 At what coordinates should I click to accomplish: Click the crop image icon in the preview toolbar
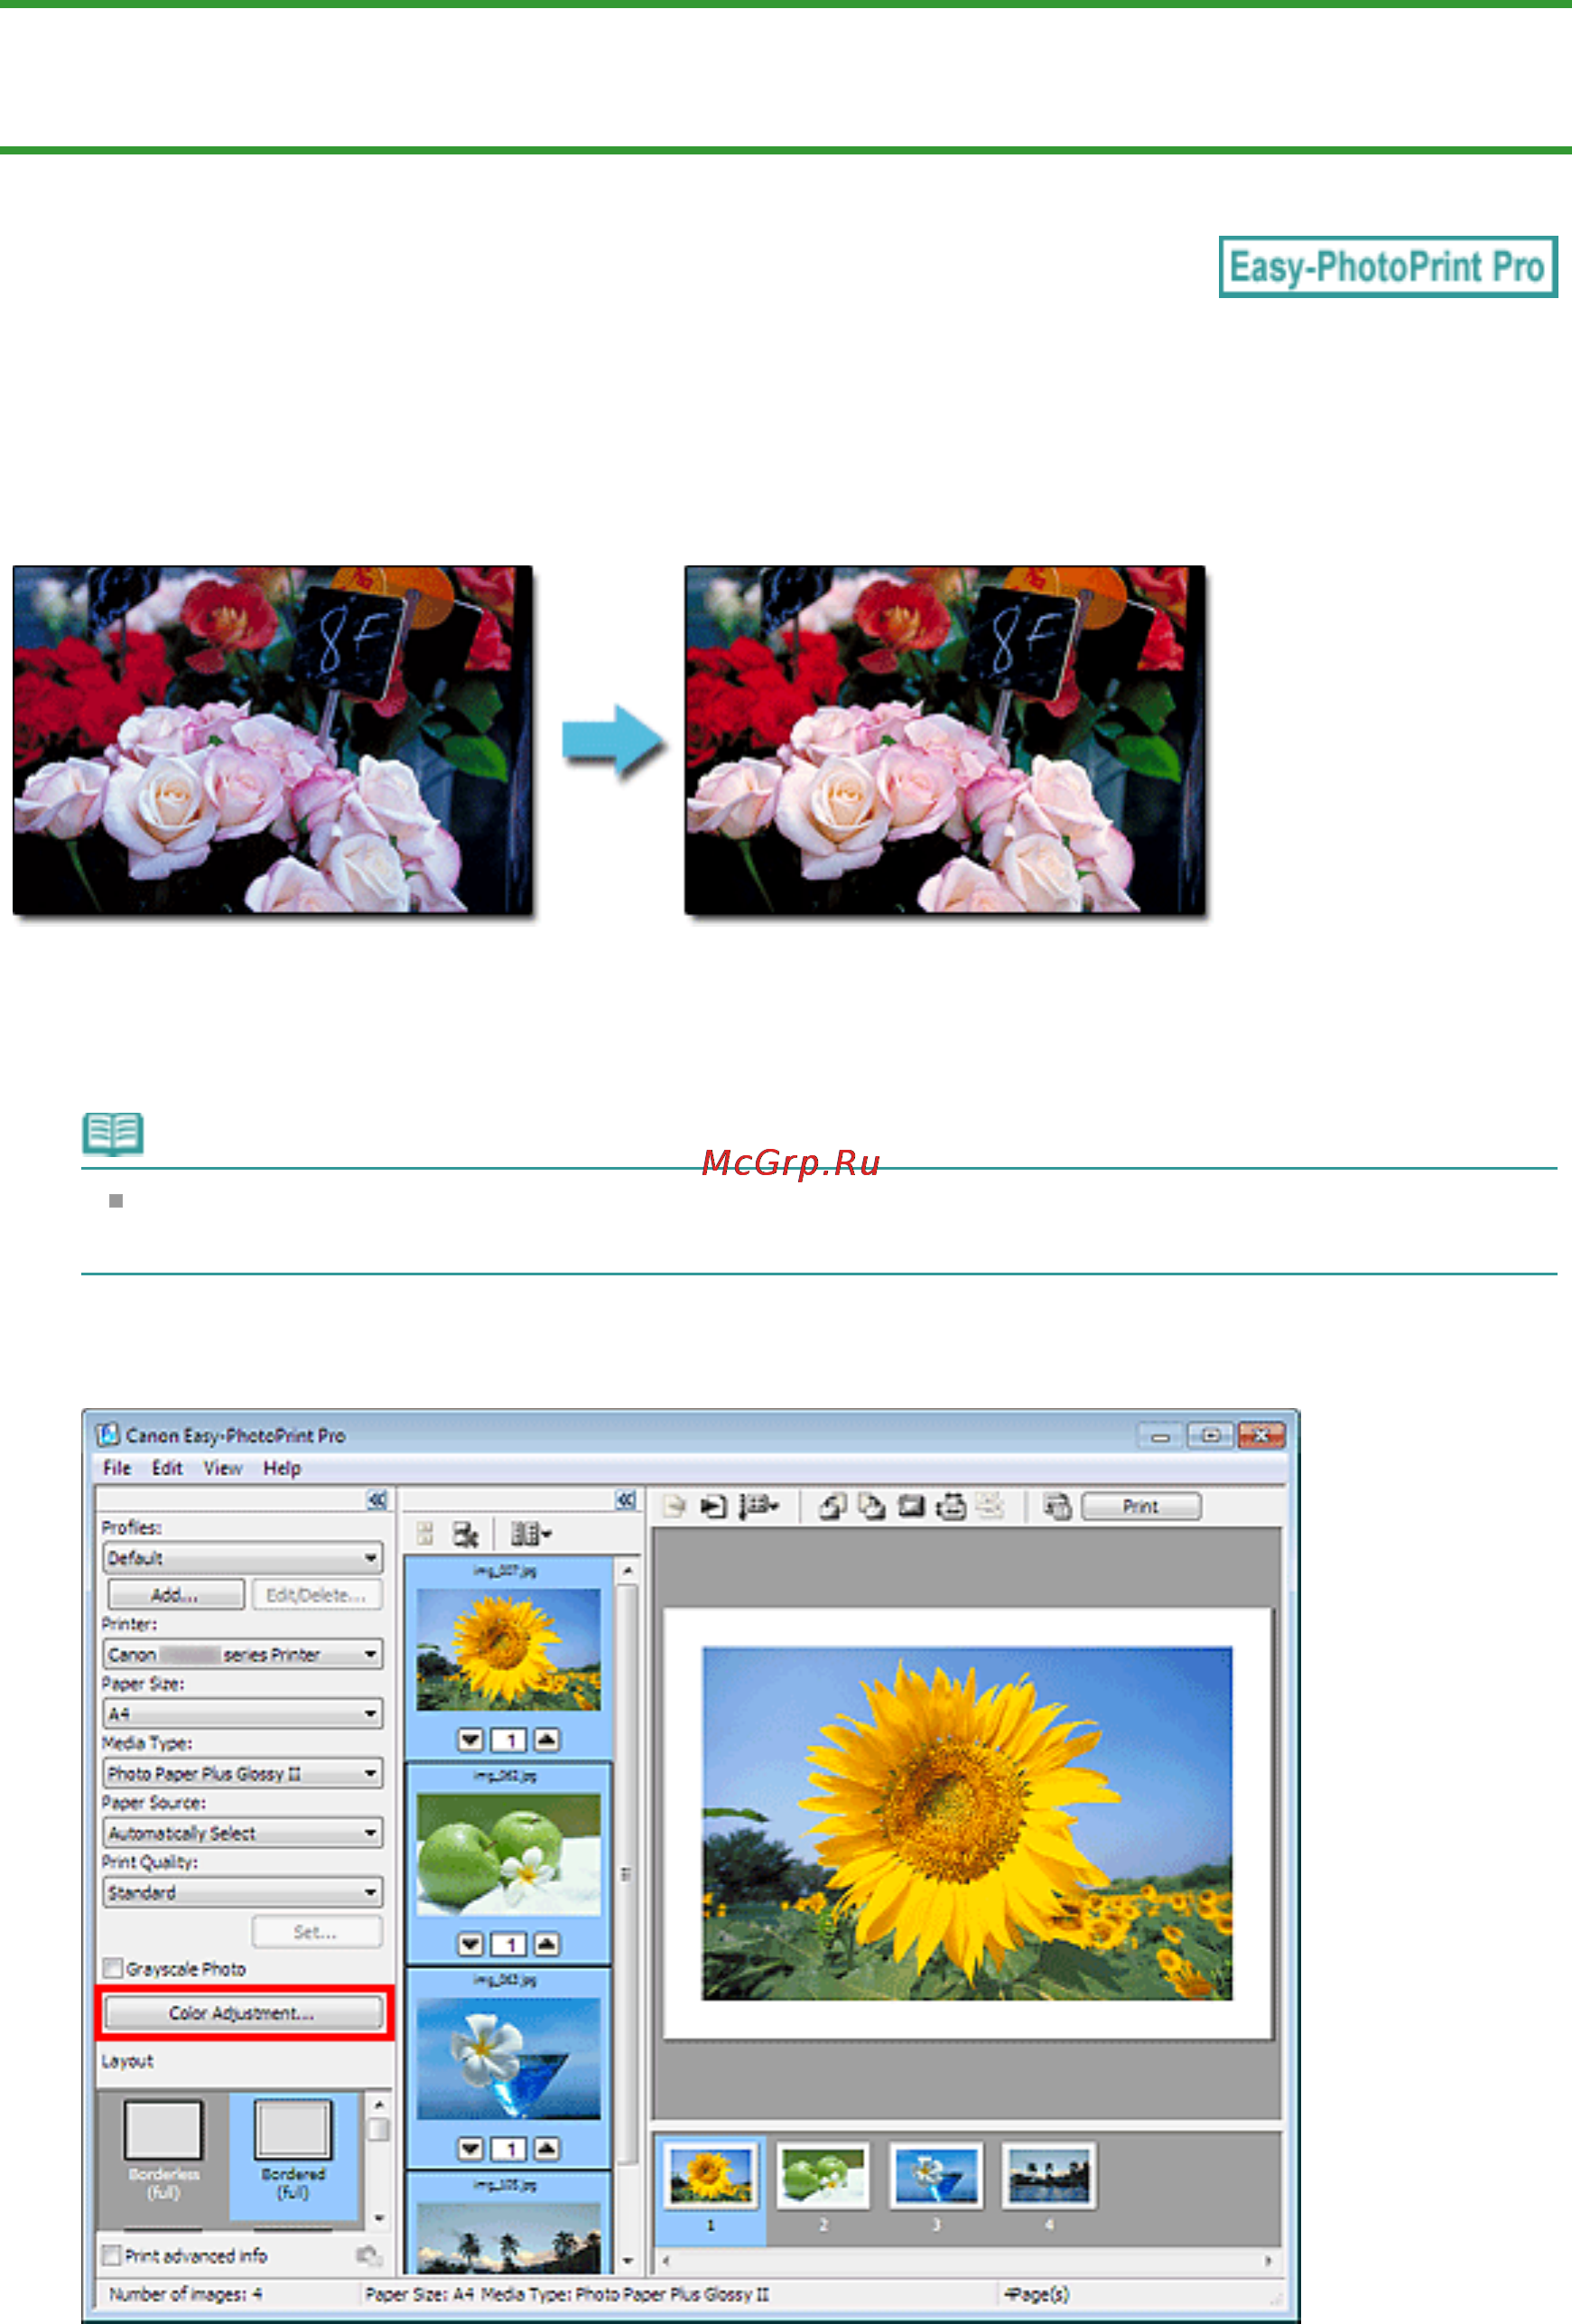pos(910,1506)
